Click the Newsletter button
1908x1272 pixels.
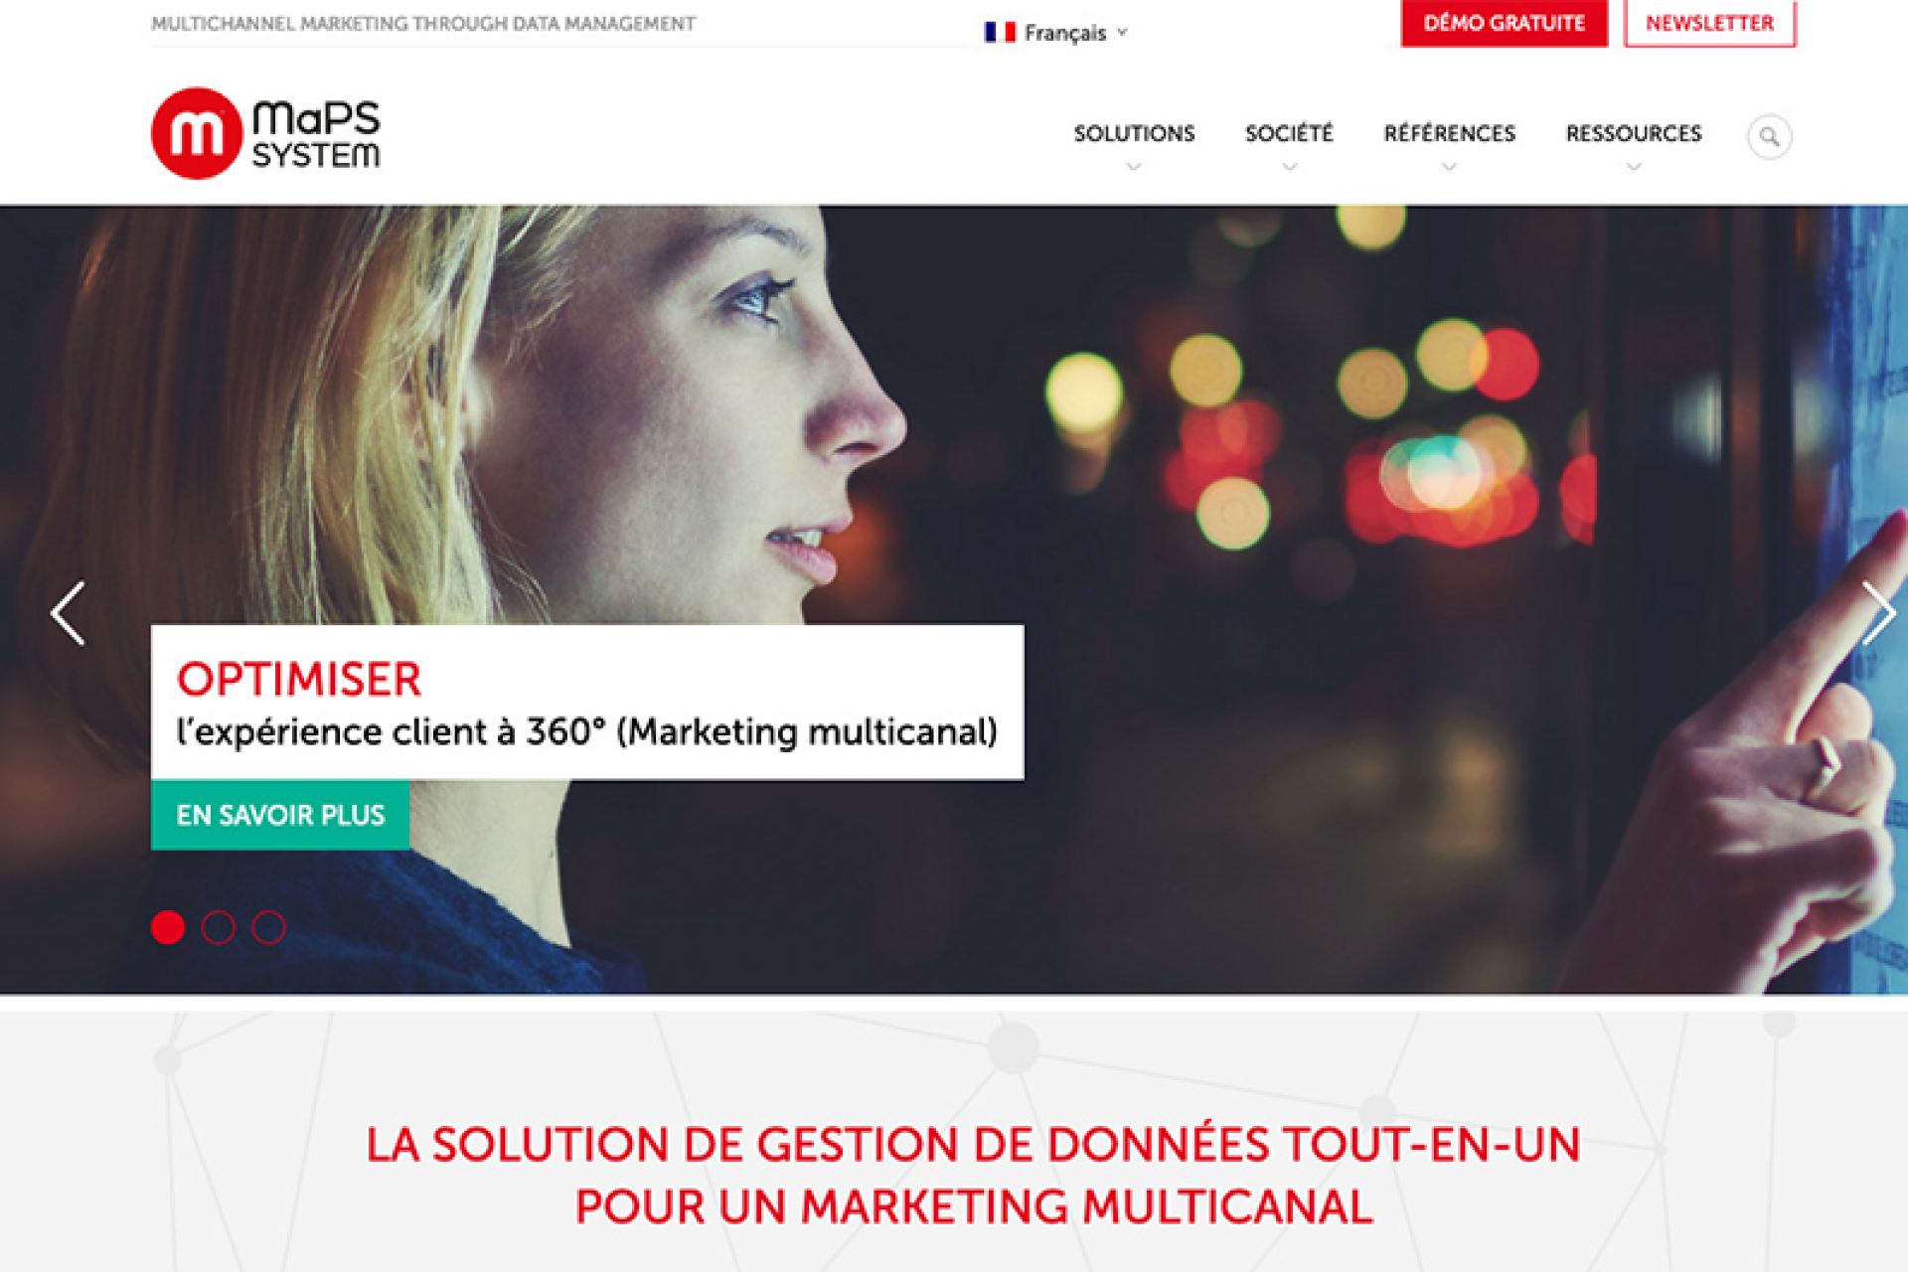1709,23
